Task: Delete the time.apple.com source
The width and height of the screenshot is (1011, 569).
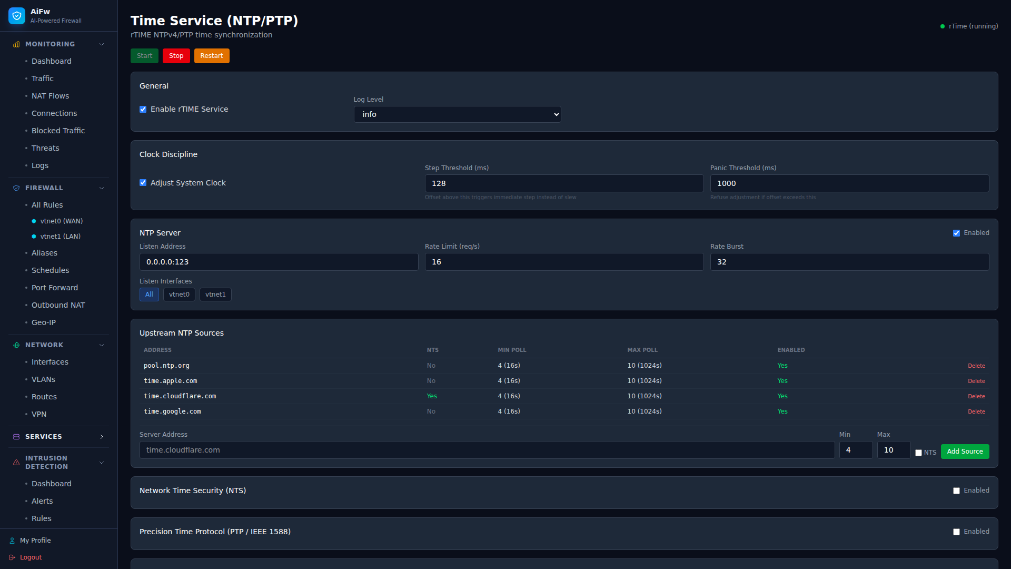Action: 976,381
